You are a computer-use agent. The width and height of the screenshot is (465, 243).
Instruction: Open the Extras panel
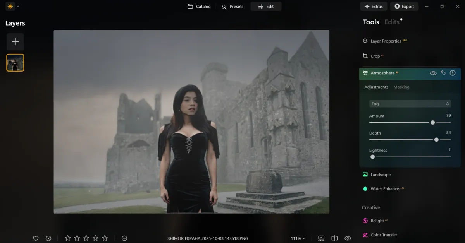(374, 6)
